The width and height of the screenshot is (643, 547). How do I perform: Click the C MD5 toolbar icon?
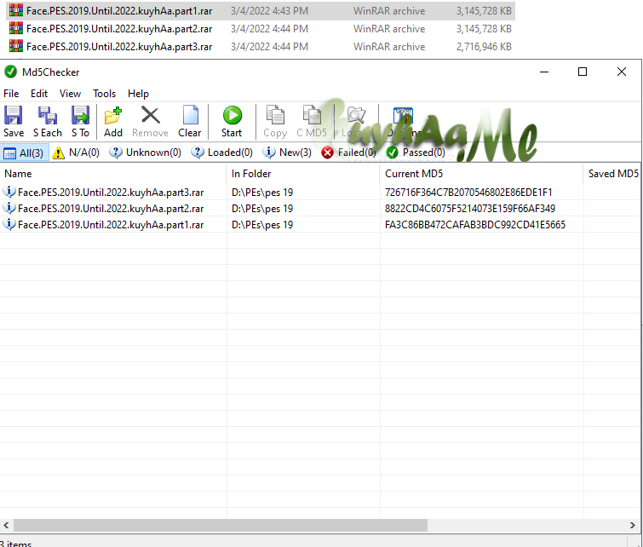312,115
